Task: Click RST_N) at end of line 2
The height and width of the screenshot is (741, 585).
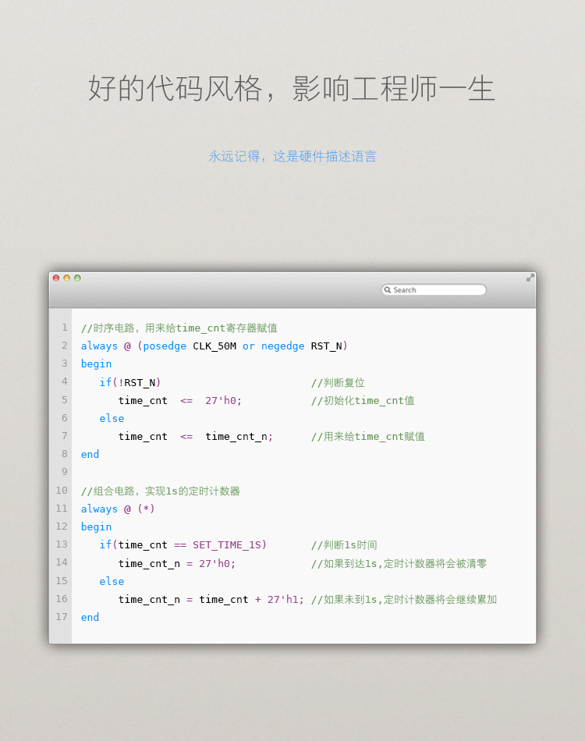Action: (x=329, y=346)
